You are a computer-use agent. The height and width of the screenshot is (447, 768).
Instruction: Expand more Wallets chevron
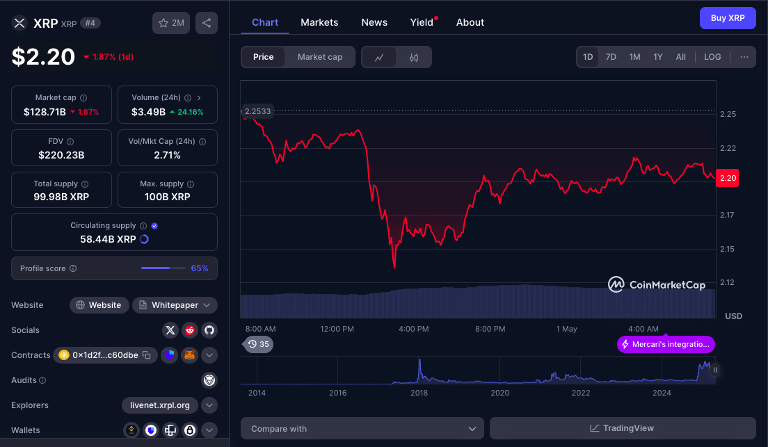209,430
